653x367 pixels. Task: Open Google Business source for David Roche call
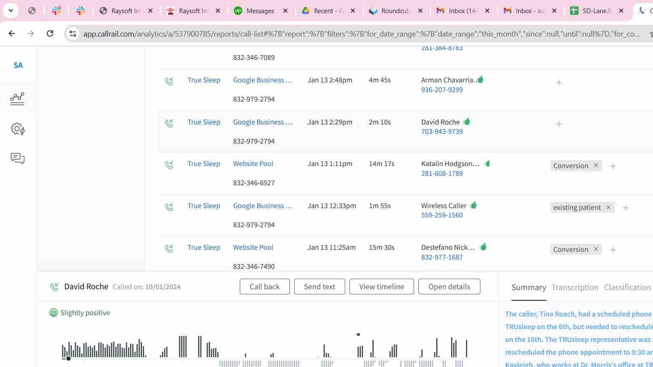point(263,122)
